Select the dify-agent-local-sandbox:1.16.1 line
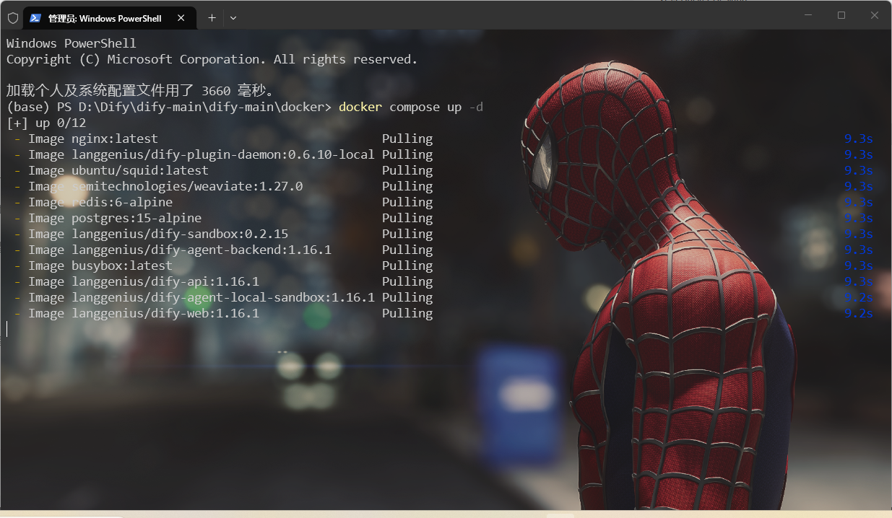 point(443,297)
